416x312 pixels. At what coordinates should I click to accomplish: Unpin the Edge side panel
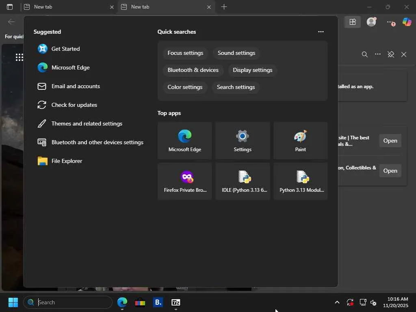391,54
